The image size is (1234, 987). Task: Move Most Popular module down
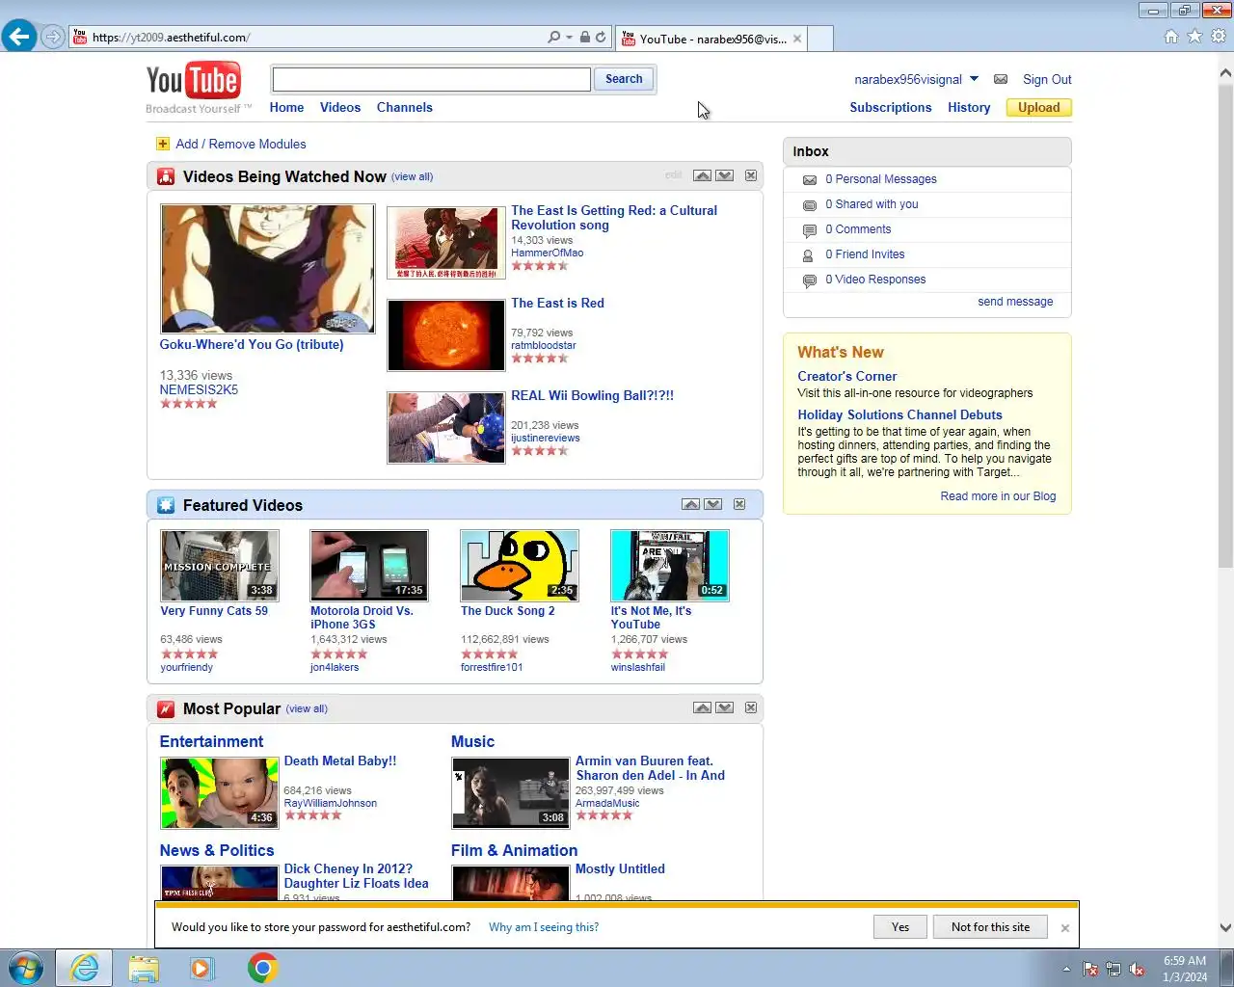tap(725, 707)
